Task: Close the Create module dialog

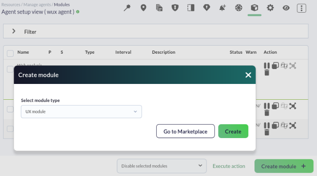Action: (248, 75)
